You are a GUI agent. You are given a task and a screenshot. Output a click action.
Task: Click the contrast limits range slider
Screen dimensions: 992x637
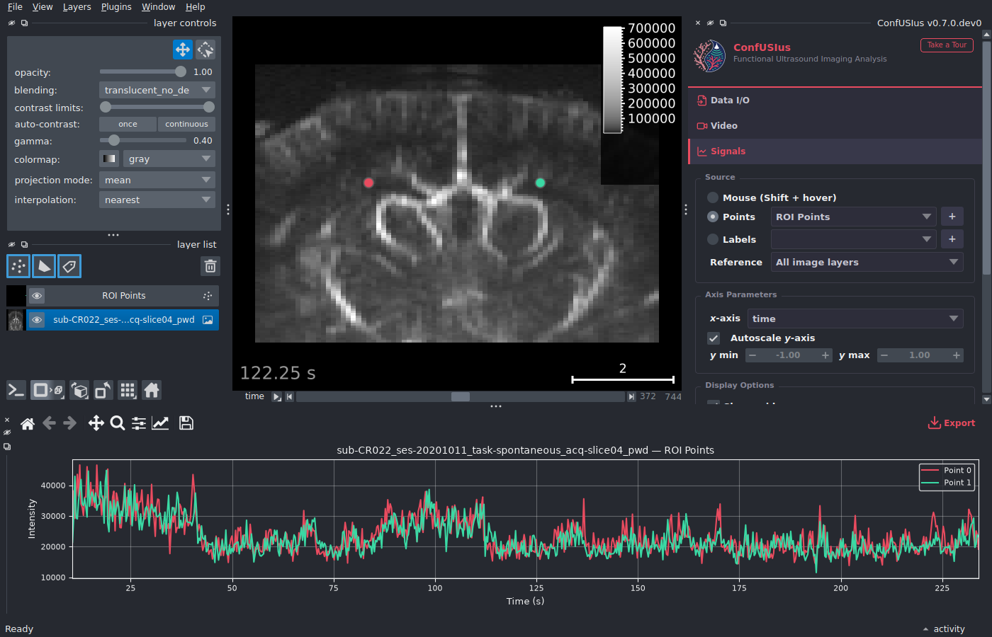pos(157,107)
